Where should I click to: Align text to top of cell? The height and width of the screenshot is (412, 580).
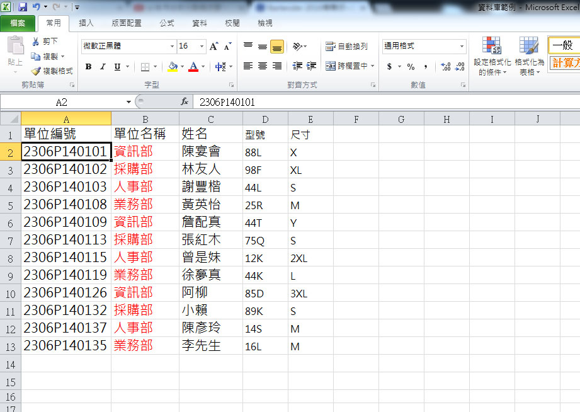coord(248,46)
